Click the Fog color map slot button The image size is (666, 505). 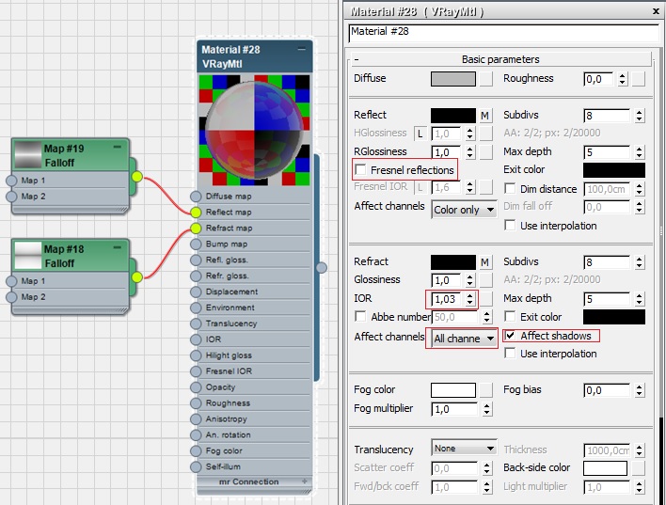coord(486,390)
